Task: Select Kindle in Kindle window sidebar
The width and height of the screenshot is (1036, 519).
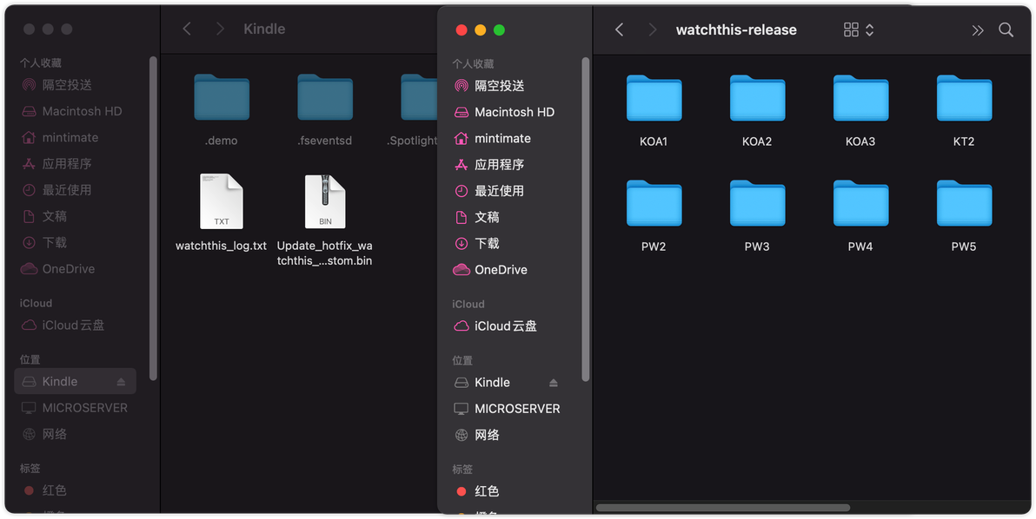Action: point(75,382)
